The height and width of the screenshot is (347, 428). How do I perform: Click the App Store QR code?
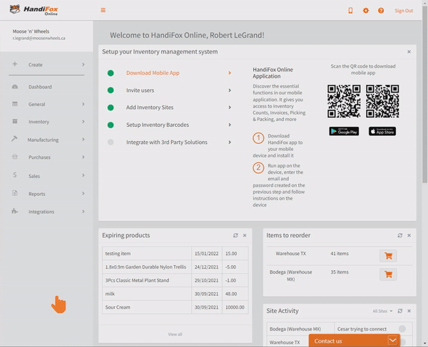(x=382, y=101)
